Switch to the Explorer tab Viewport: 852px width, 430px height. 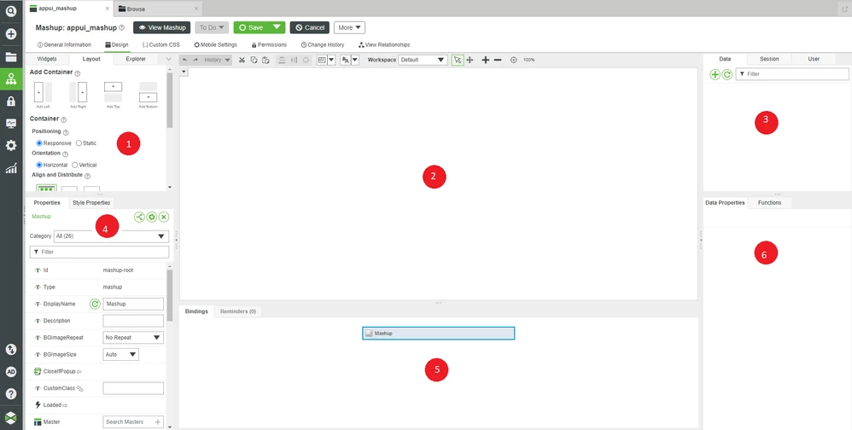click(136, 59)
